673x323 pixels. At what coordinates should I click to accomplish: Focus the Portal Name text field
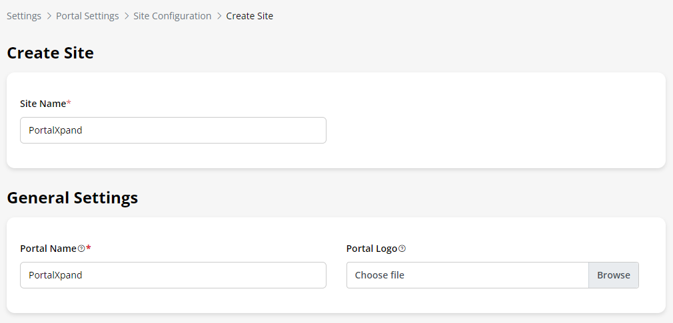click(x=173, y=275)
